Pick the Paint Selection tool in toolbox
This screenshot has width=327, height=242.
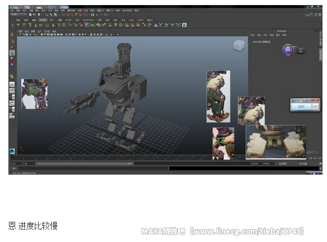pyautogui.click(x=12, y=47)
